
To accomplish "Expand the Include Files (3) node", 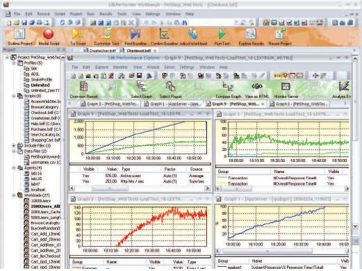I will point(14,146).
